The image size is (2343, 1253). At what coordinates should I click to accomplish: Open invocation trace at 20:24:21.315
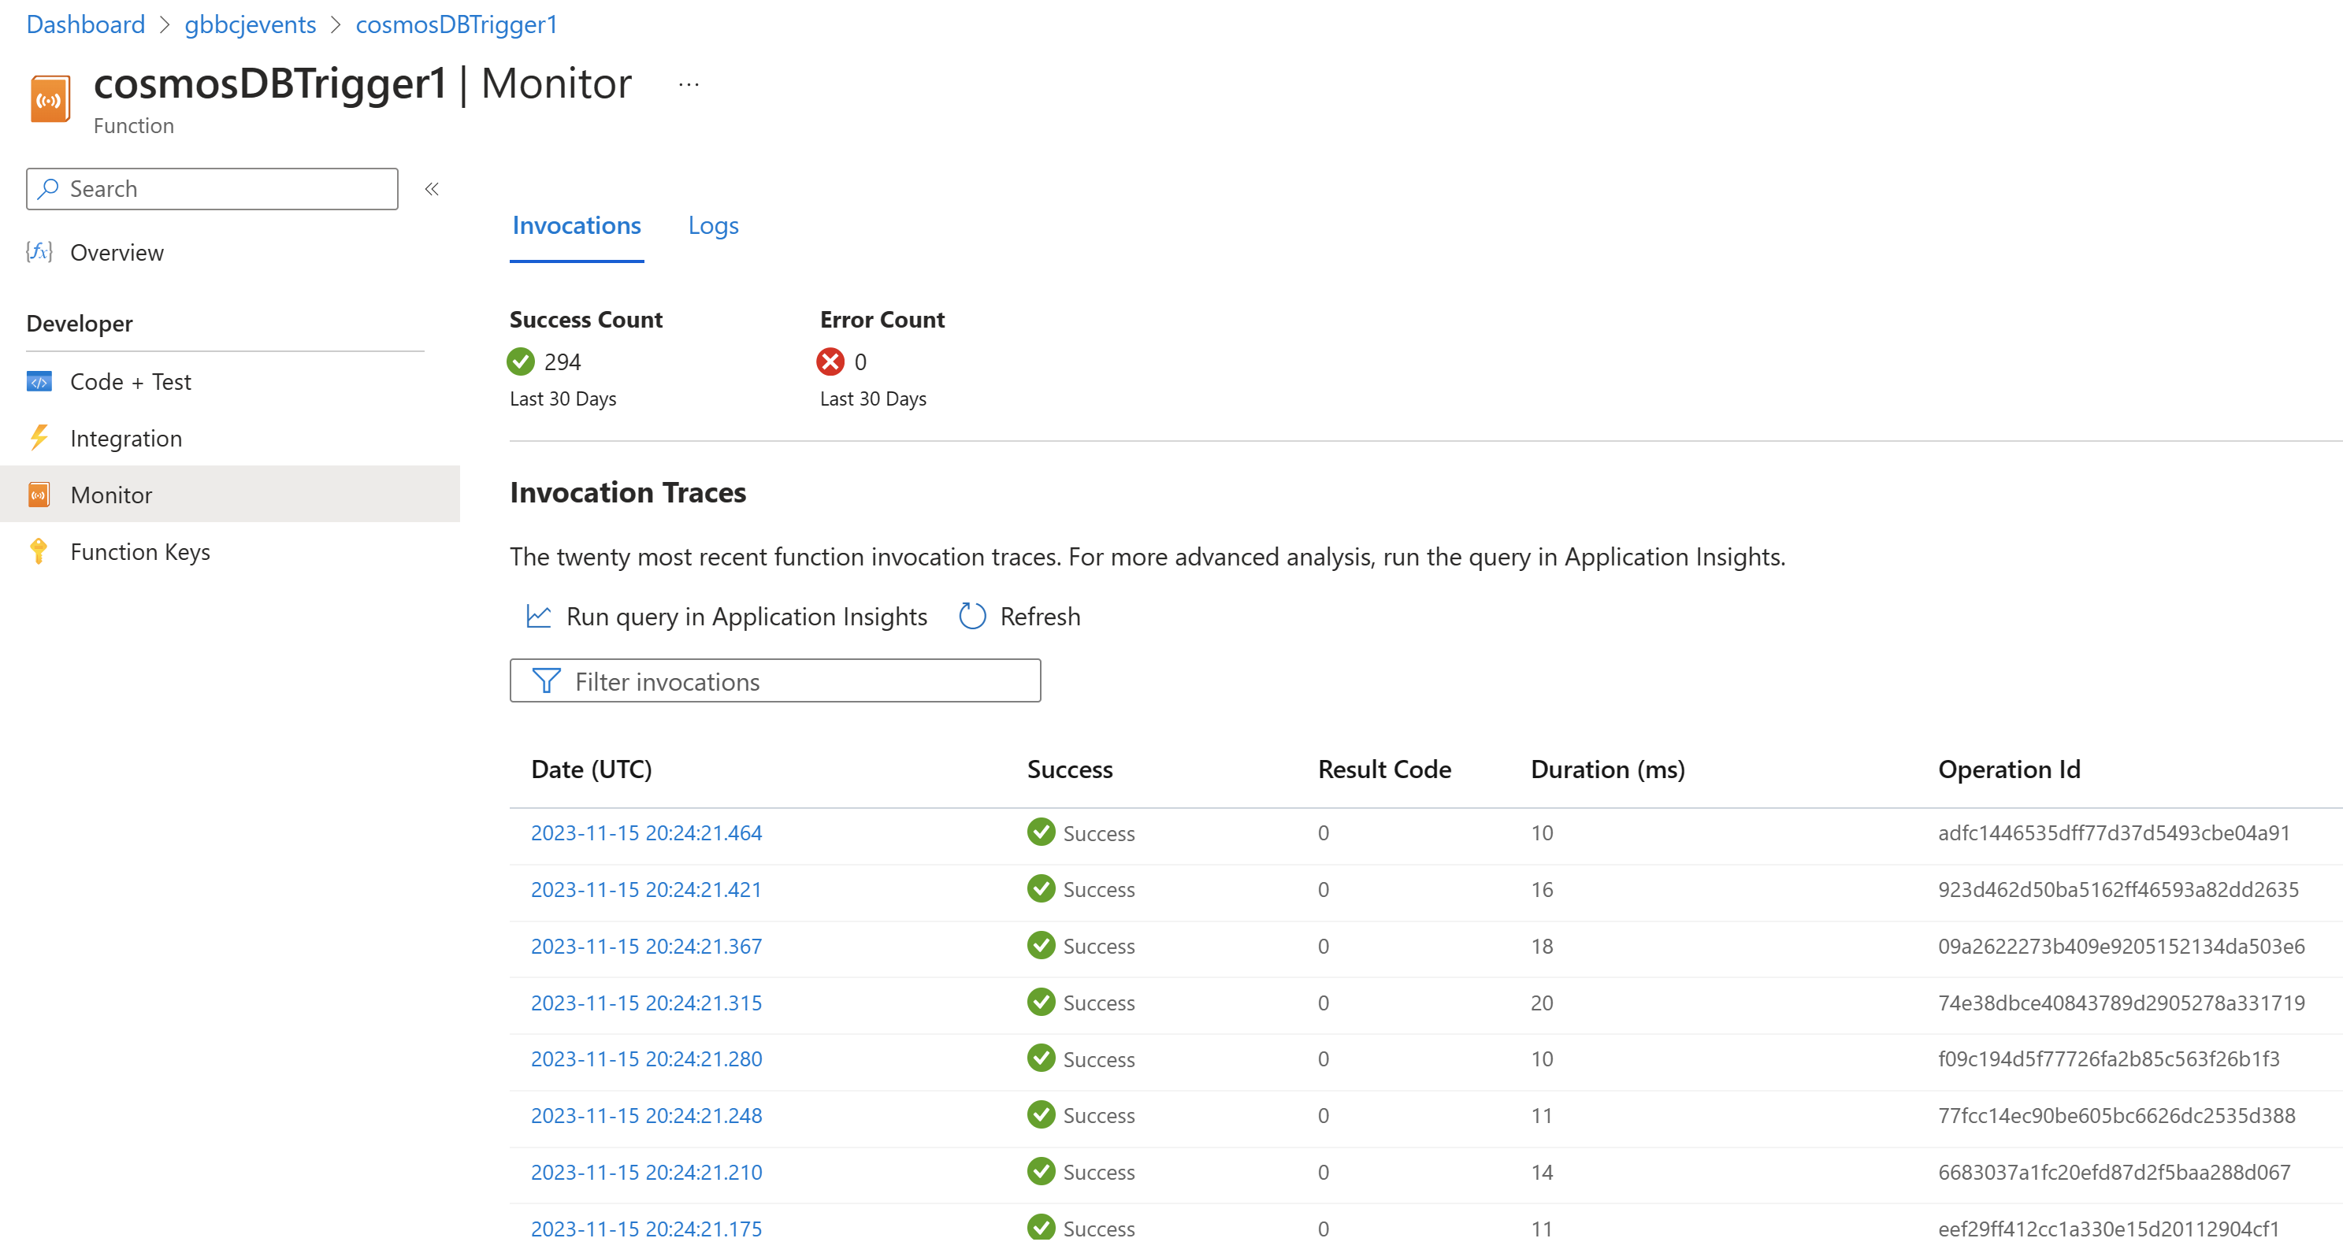coord(646,1002)
